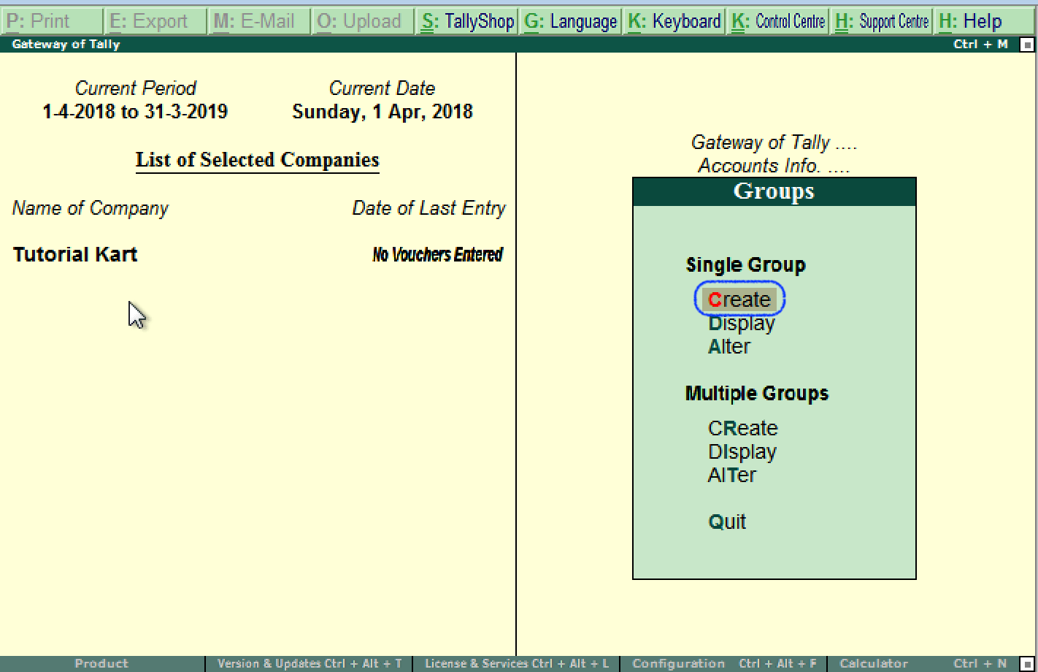The width and height of the screenshot is (1038, 672).
Task: Click the Current Period 1-4-2018 to 31-3-2019
Action: pos(135,112)
